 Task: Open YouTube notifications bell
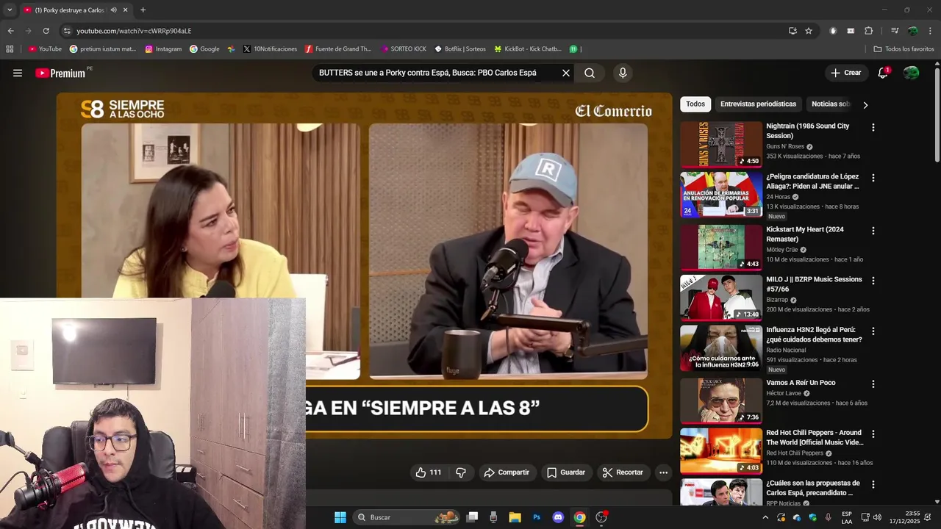[x=883, y=73]
